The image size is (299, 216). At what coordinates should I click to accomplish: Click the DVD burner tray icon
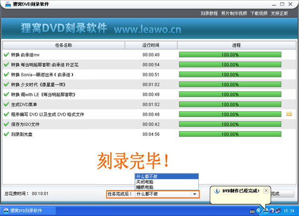[x=266, y=211]
